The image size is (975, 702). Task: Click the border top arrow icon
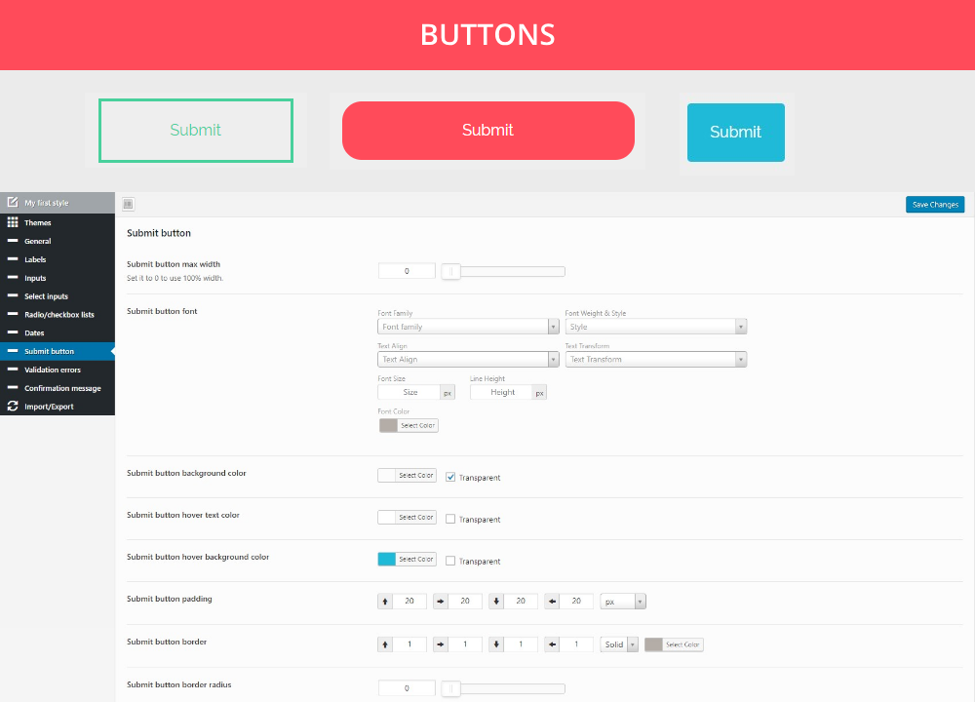tap(385, 644)
